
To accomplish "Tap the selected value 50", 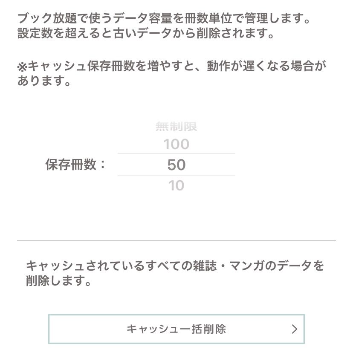I will 176,165.
